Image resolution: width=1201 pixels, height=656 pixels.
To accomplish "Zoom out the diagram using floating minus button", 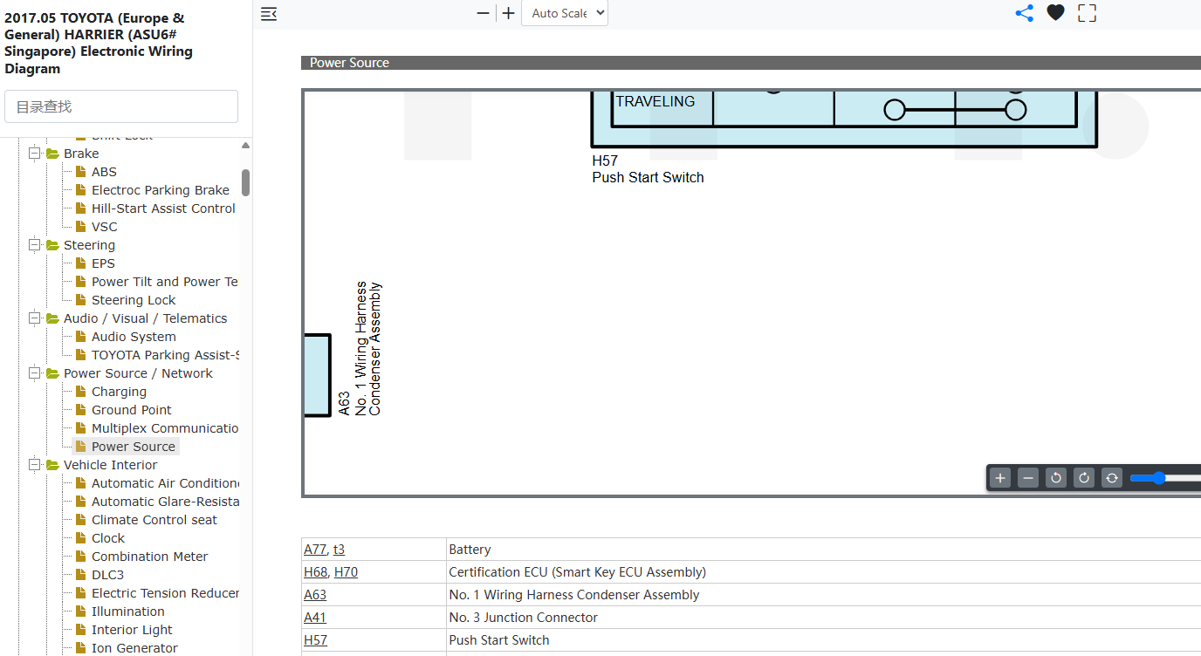I will (1028, 478).
